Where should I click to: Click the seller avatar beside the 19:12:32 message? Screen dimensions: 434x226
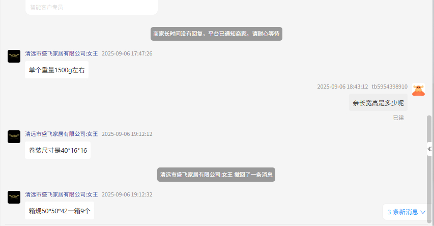(x=14, y=197)
